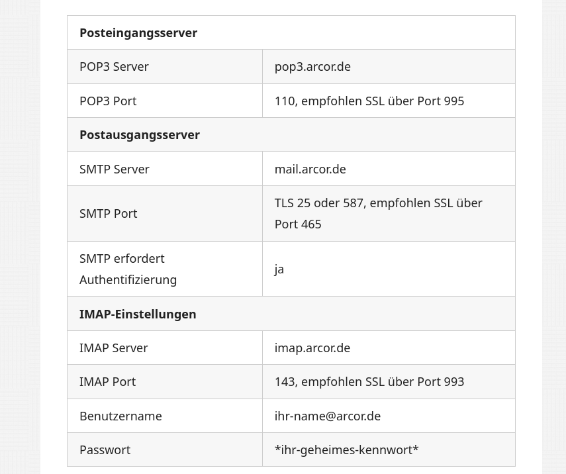
Task: Click the POP3 Port label
Action: click(x=108, y=101)
